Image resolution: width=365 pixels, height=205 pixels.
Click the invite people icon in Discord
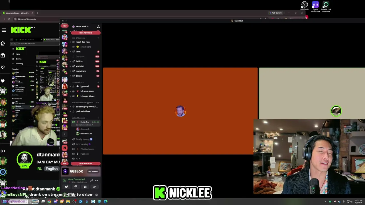(98, 26)
